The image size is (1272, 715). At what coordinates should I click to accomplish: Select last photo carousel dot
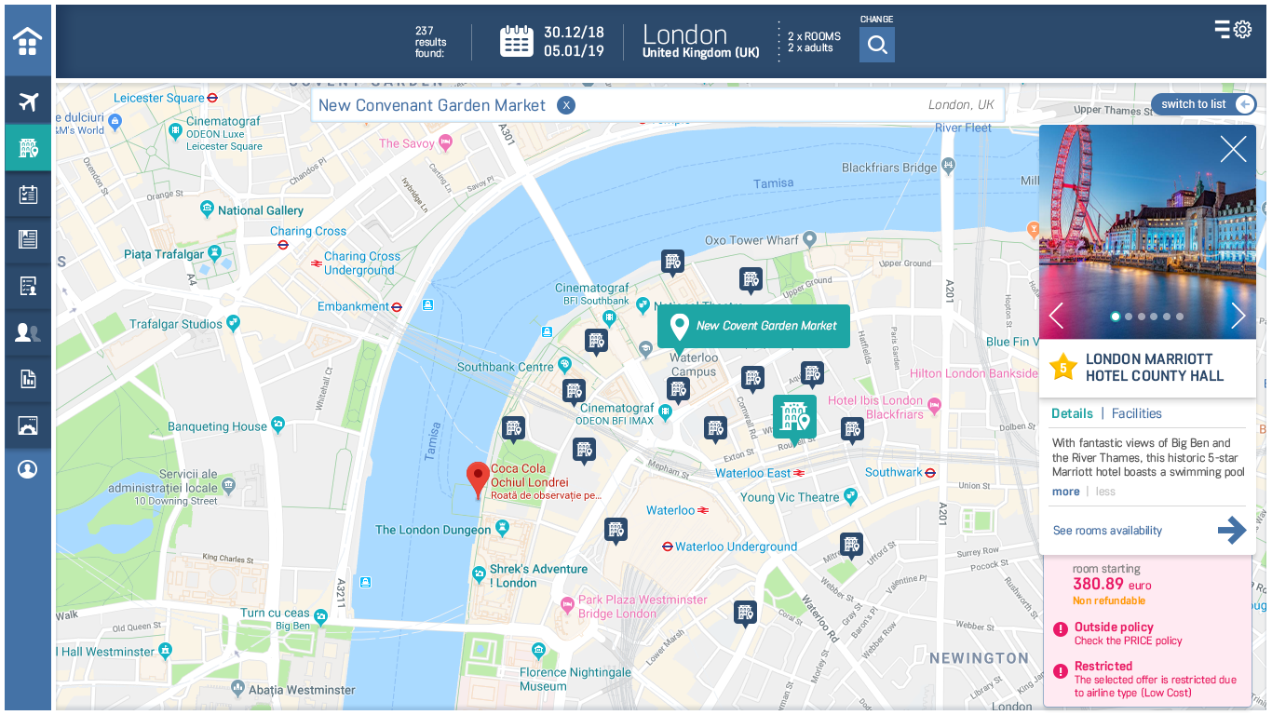pyautogui.click(x=1180, y=317)
